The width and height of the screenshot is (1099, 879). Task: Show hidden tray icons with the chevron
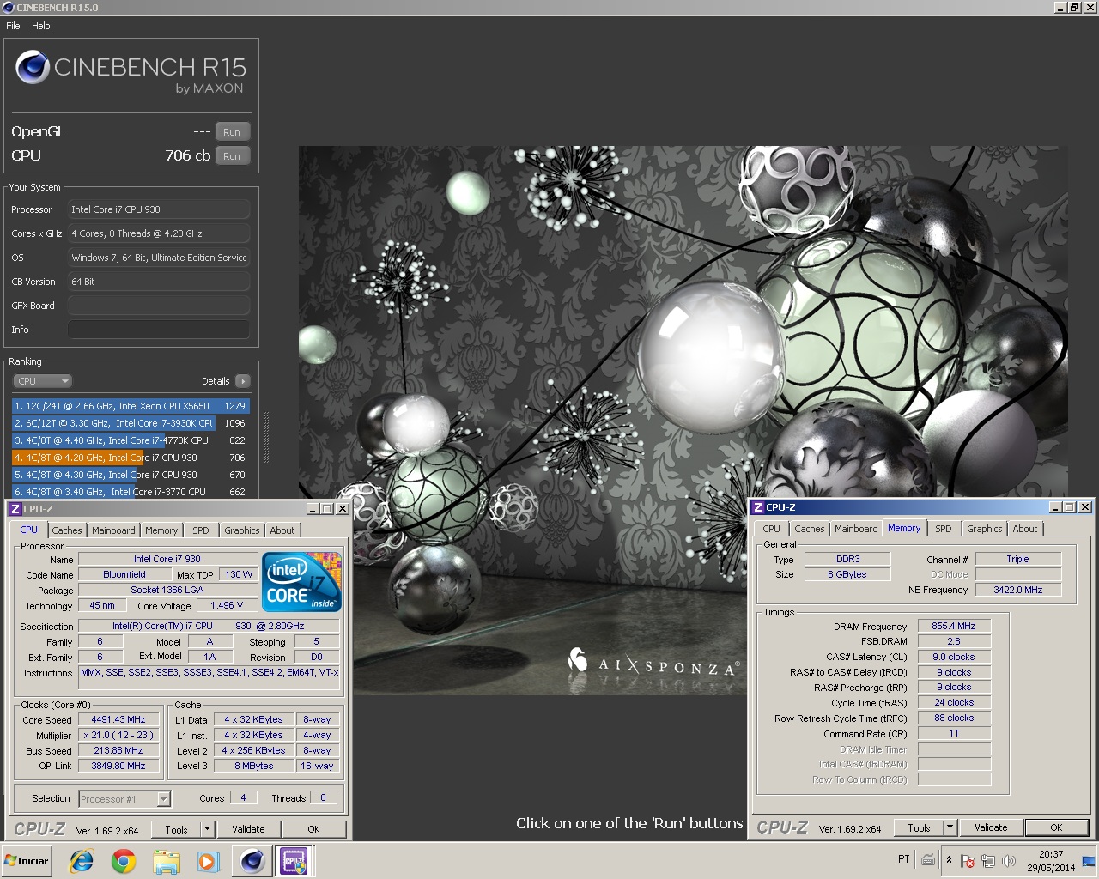tap(949, 860)
